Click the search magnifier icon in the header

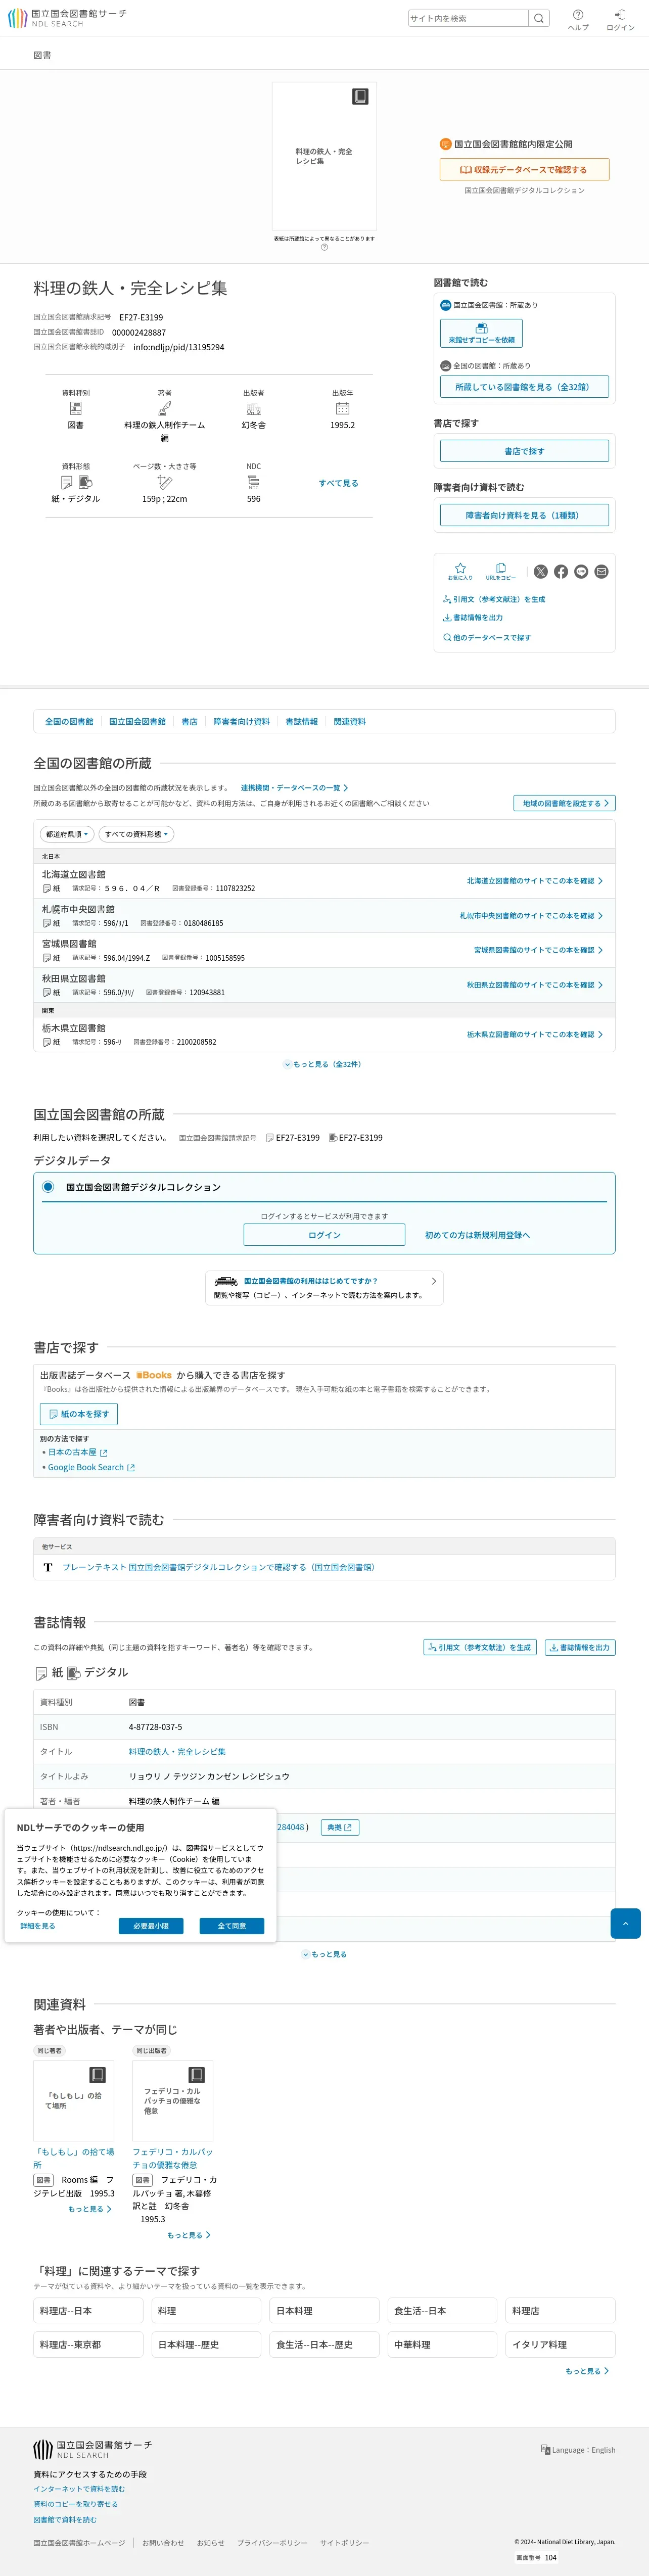[x=538, y=18]
